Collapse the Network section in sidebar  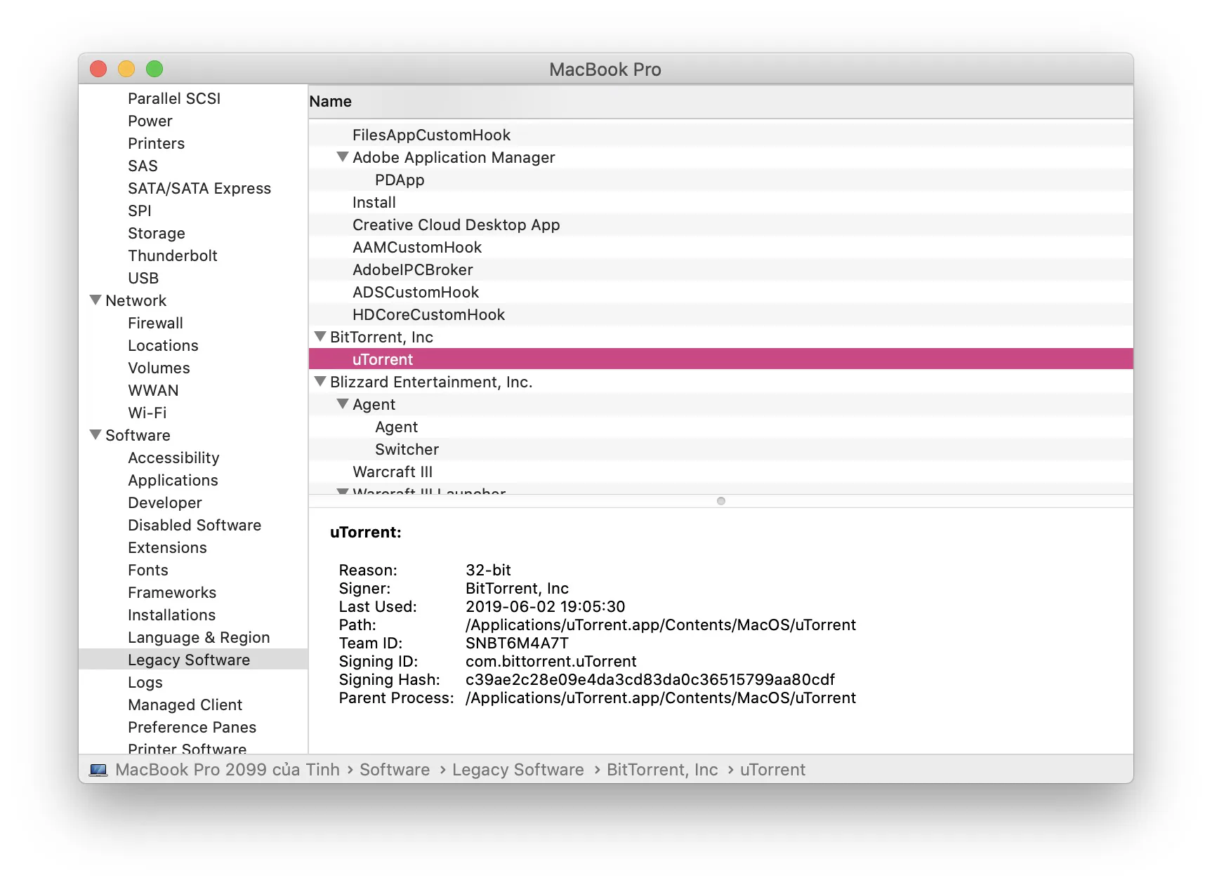96,300
